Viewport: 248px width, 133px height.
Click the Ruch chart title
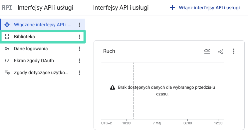tap(109, 51)
